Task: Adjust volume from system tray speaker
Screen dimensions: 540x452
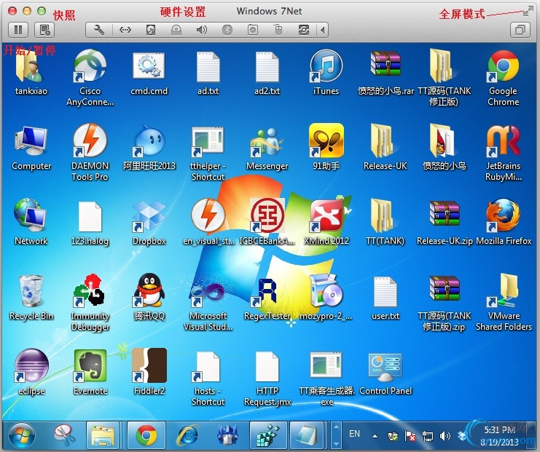Action: coord(444,435)
